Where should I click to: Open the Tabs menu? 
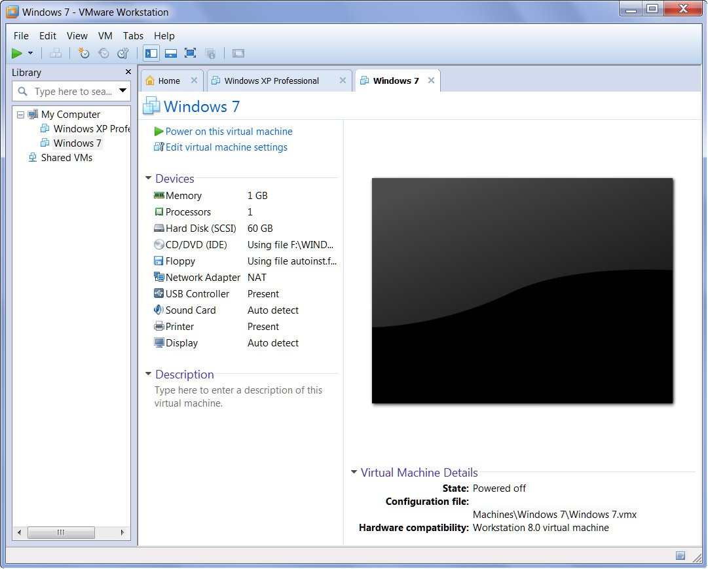(133, 35)
